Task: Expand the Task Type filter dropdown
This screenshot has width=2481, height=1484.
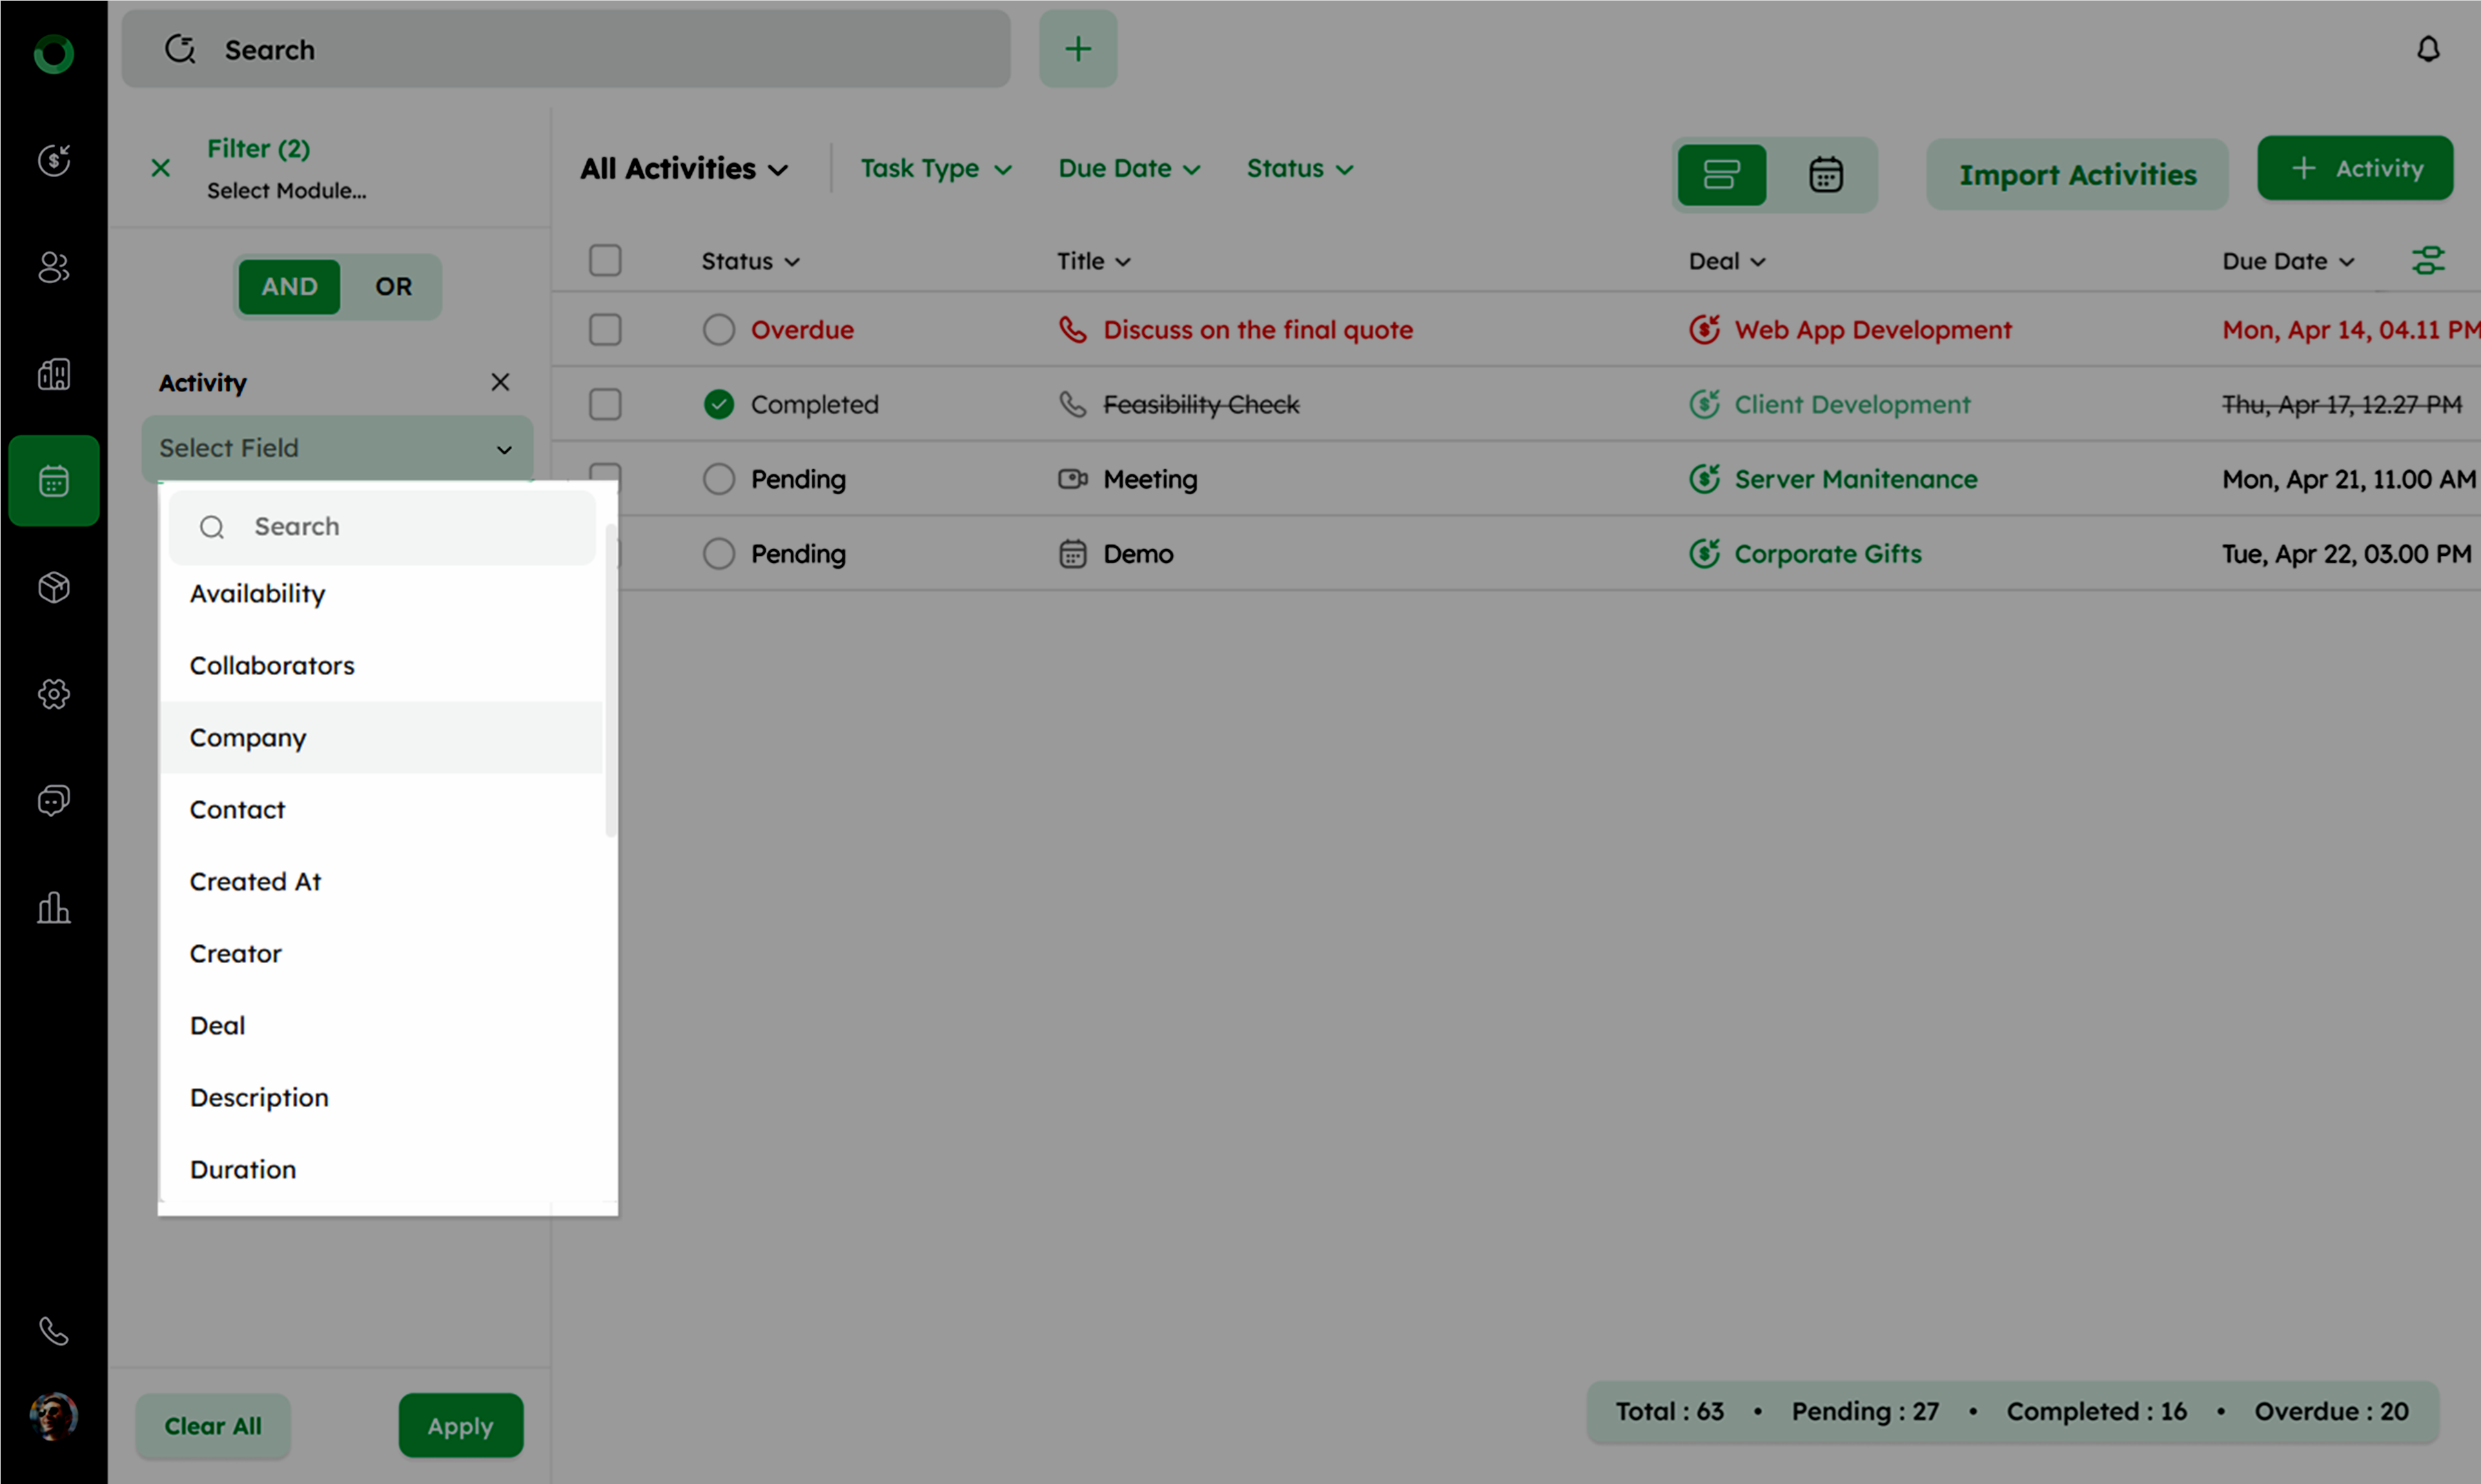Action: point(935,169)
